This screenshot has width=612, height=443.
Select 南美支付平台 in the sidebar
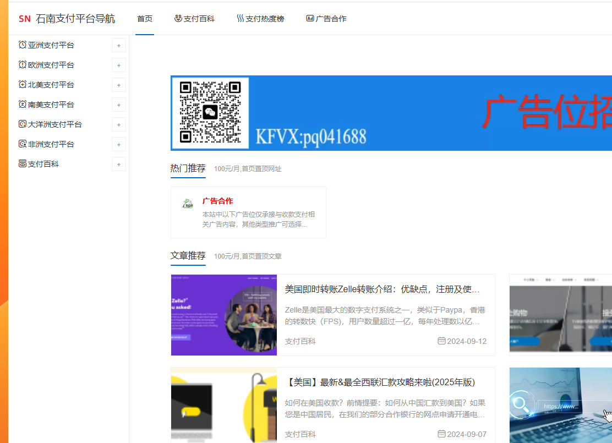pos(51,105)
